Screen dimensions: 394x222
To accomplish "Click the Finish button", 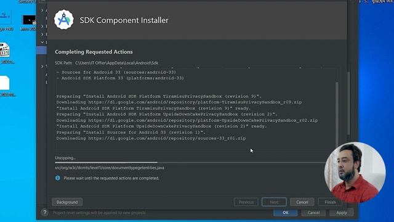I will (x=330, y=202).
